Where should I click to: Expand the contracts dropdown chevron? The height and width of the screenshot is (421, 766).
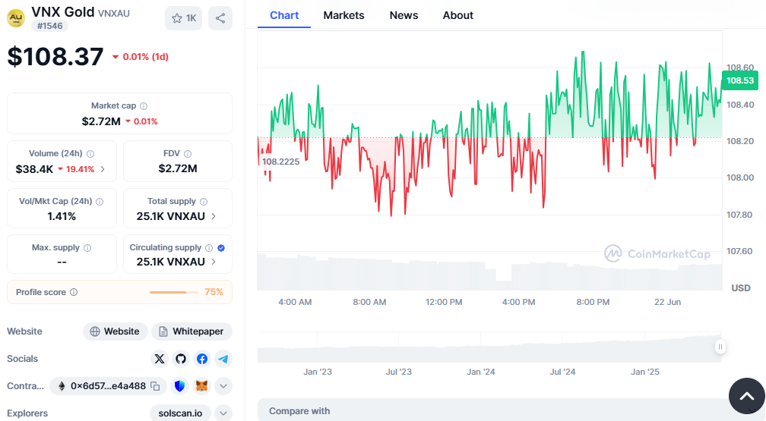point(223,386)
